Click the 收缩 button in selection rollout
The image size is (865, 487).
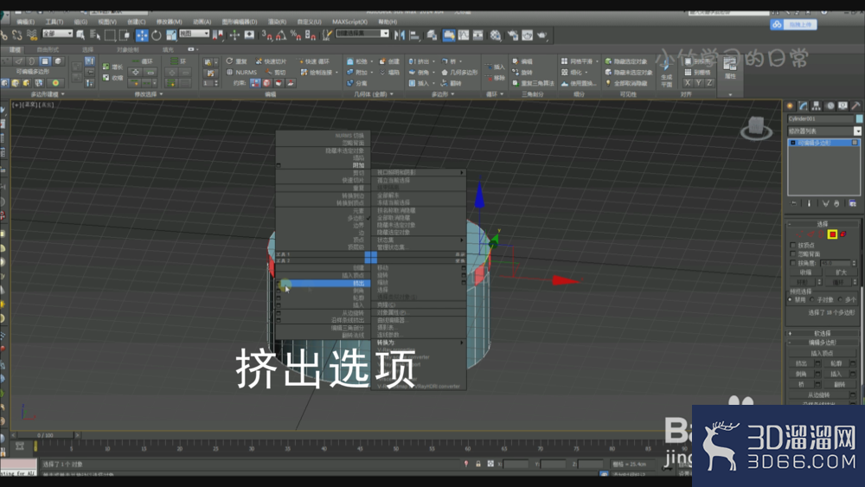point(805,272)
